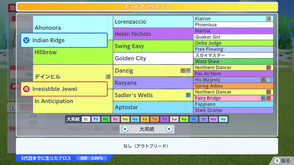Screen dimensions: 294x165
Task: Click the Phoenissa row
Action: click(x=233, y=25)
